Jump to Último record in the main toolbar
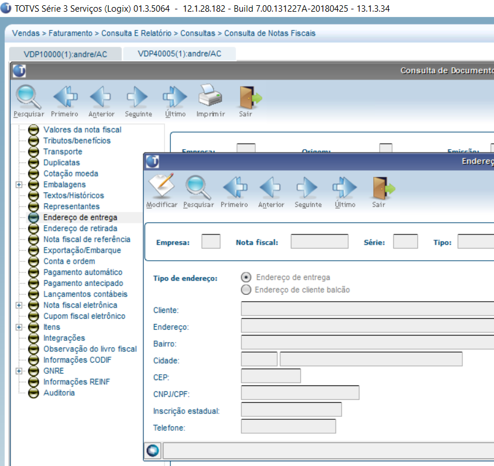 pos(175,101)
